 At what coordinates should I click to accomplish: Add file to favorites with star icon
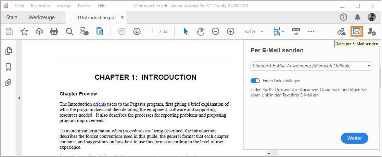pyautogui.click(x=24, y=32)
